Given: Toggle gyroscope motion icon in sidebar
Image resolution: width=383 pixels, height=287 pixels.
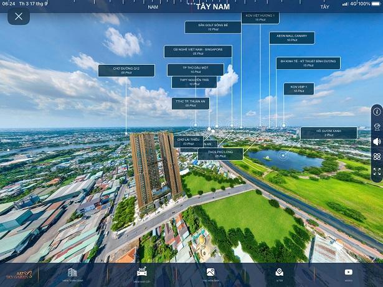Looking at the screenshot, I should coord(377,156).
